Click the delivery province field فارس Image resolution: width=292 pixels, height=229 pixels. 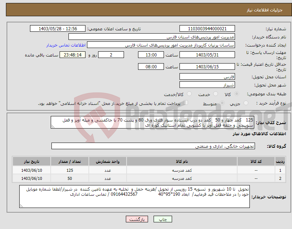[207, 76]
